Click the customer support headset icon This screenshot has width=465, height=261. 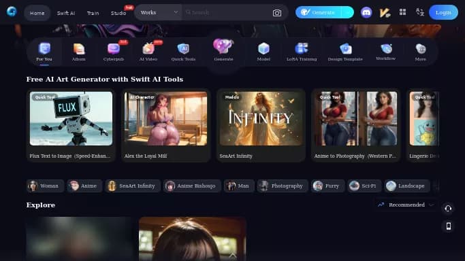click(448, 209)
